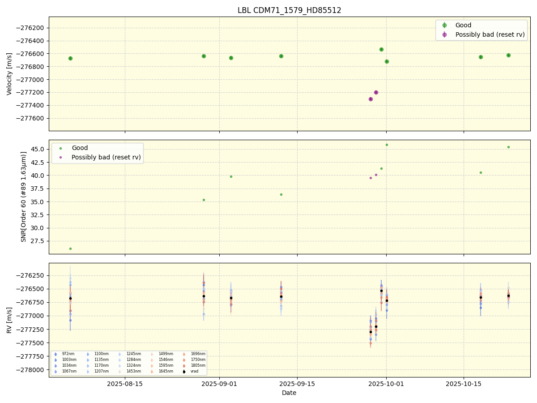Click the 1170nm legend marker
The height and width of the screenshot is (403, 537).
[88, 366]
